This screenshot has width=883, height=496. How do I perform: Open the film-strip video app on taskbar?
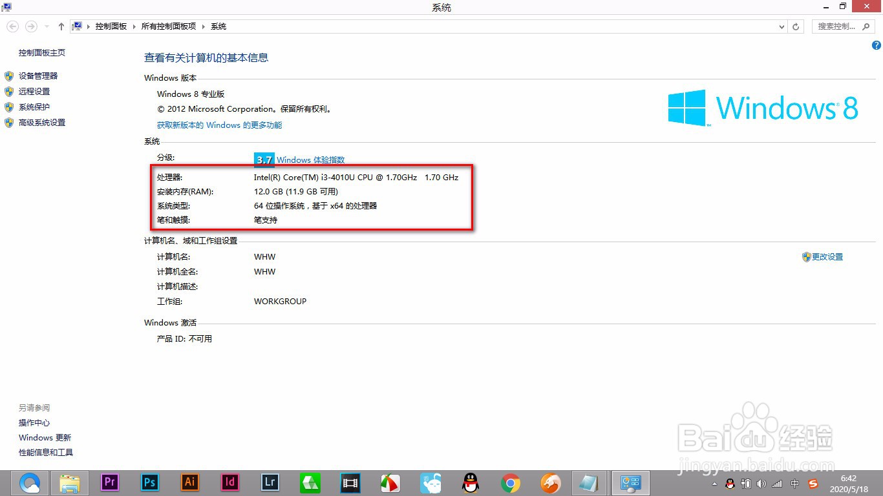[x=350, y=482]
